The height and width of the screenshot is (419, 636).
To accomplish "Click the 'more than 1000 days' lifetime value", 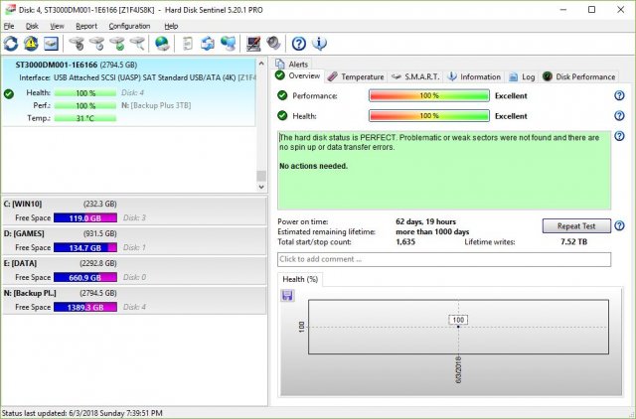I will coord(432,231).
